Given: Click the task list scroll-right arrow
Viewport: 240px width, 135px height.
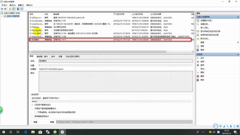Looking at the screenshot, I should tap(193, 52).
